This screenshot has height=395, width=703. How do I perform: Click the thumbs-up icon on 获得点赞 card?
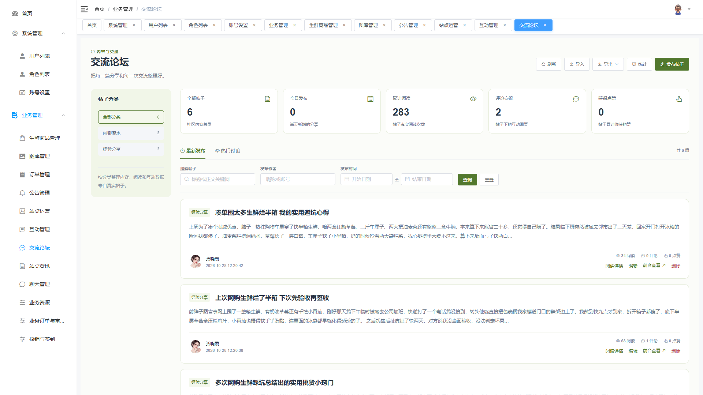click(679, 99)
